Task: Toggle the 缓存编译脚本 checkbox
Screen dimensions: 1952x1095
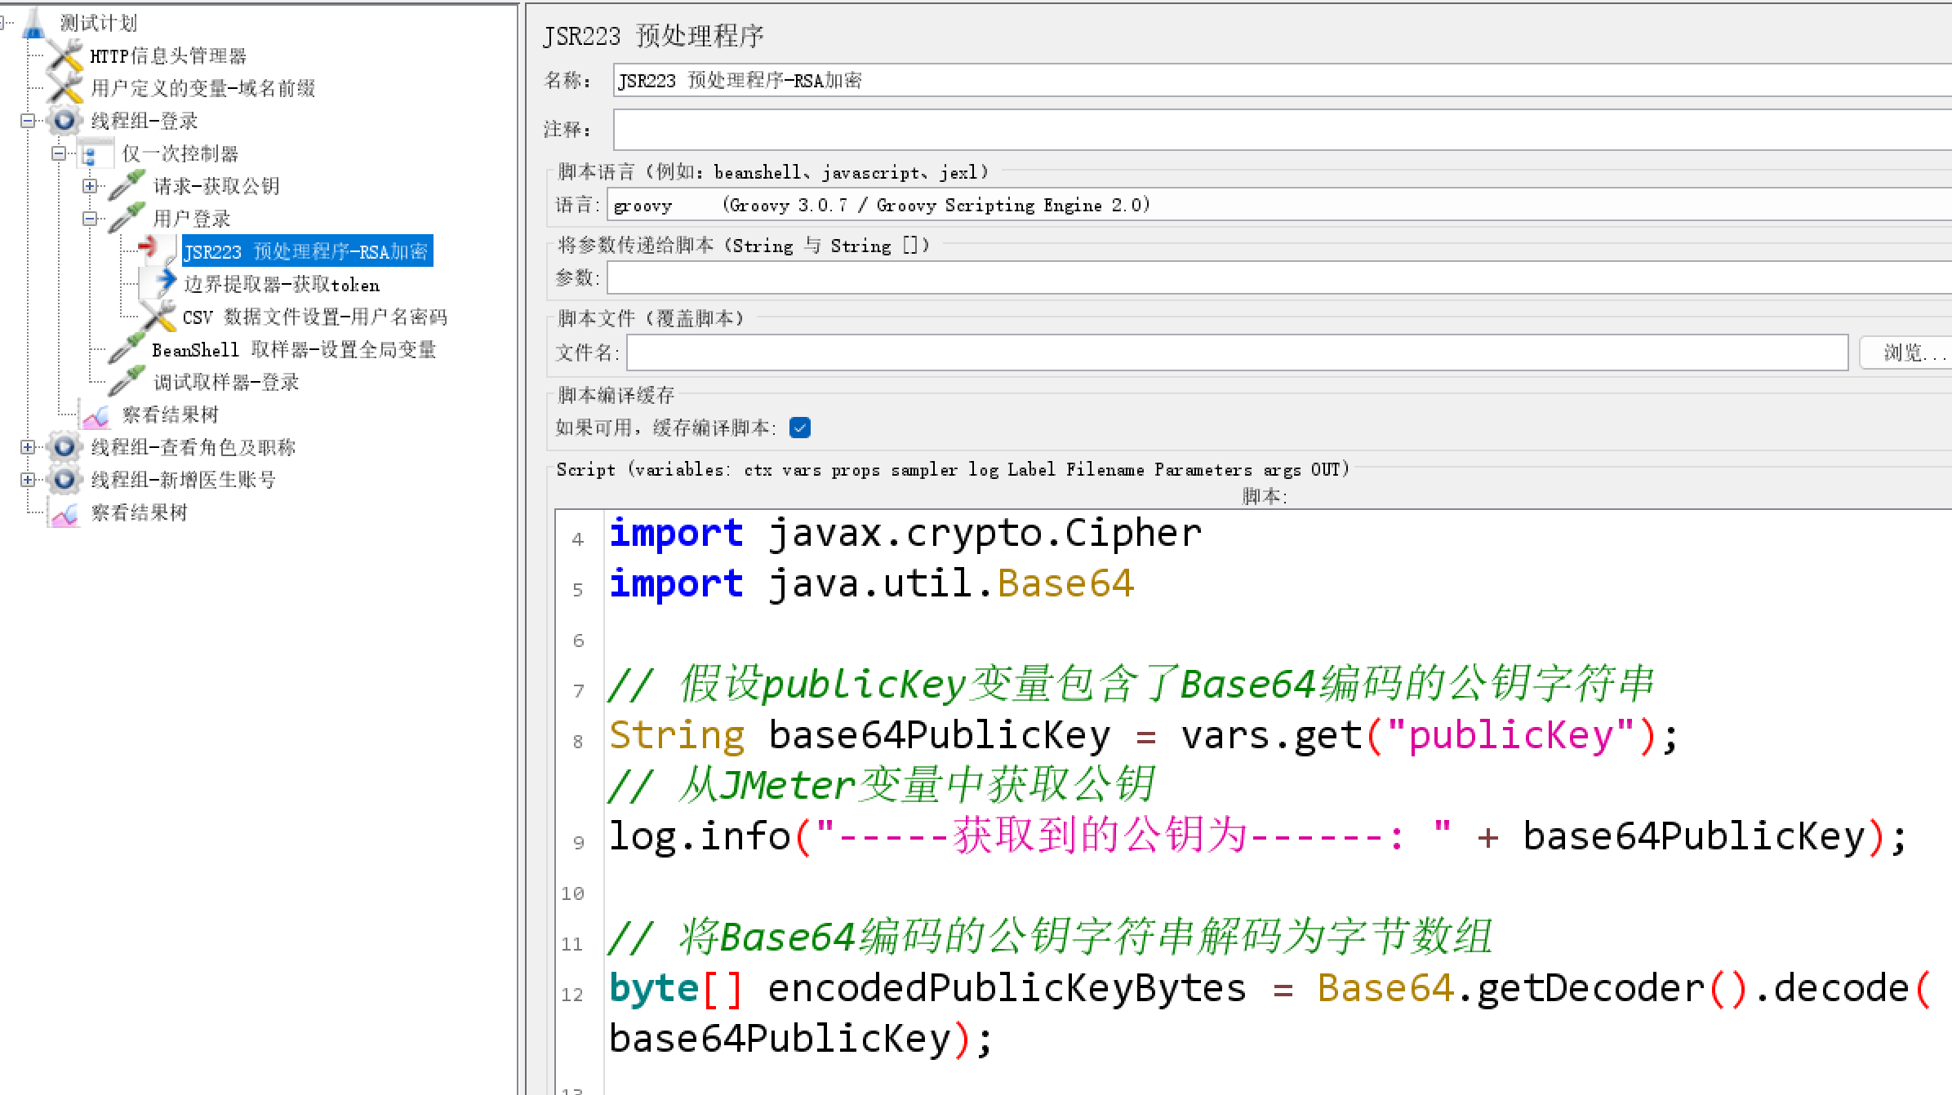Action: click(x=800, y=428)
